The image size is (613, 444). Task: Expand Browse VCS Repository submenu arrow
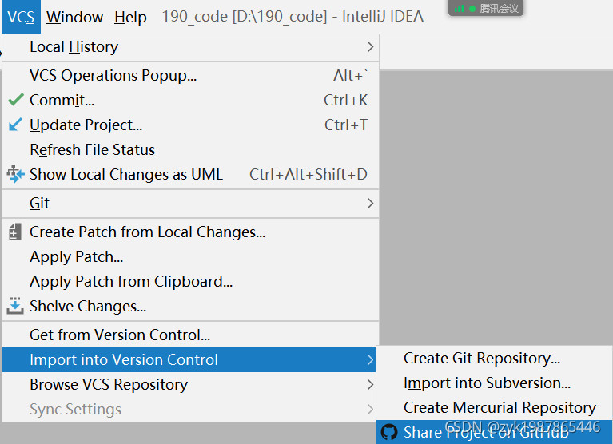(x=370, y=385)
